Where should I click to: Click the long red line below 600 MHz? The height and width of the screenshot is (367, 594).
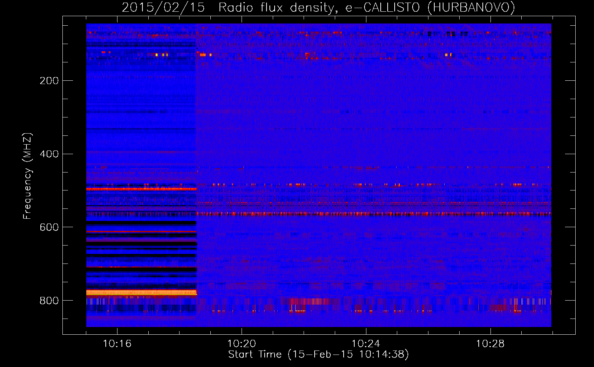[367, 214]
